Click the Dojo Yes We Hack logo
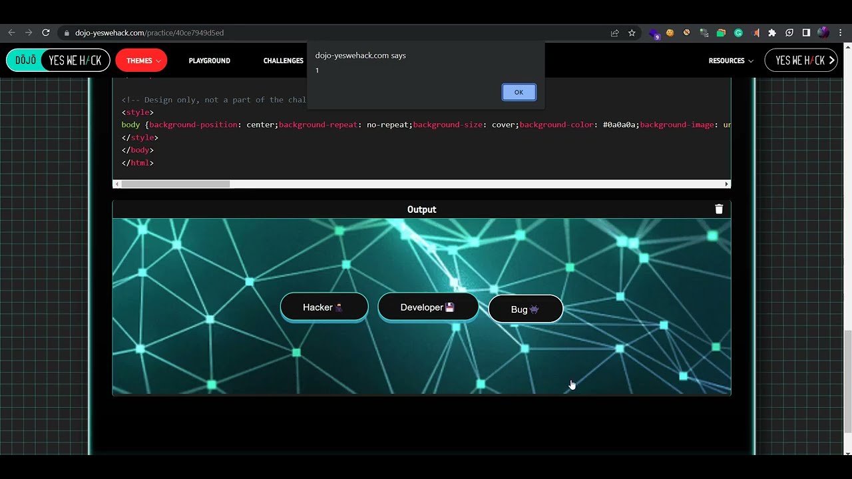 coord(58,61)
